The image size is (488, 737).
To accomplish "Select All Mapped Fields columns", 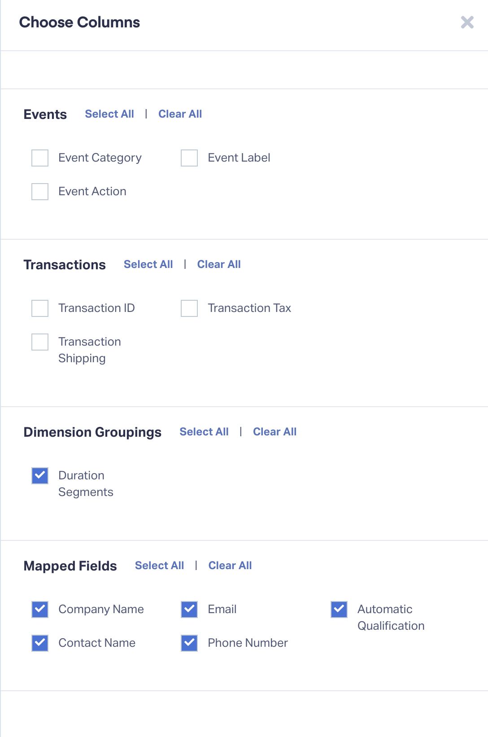I will click(x=159, y=566).
